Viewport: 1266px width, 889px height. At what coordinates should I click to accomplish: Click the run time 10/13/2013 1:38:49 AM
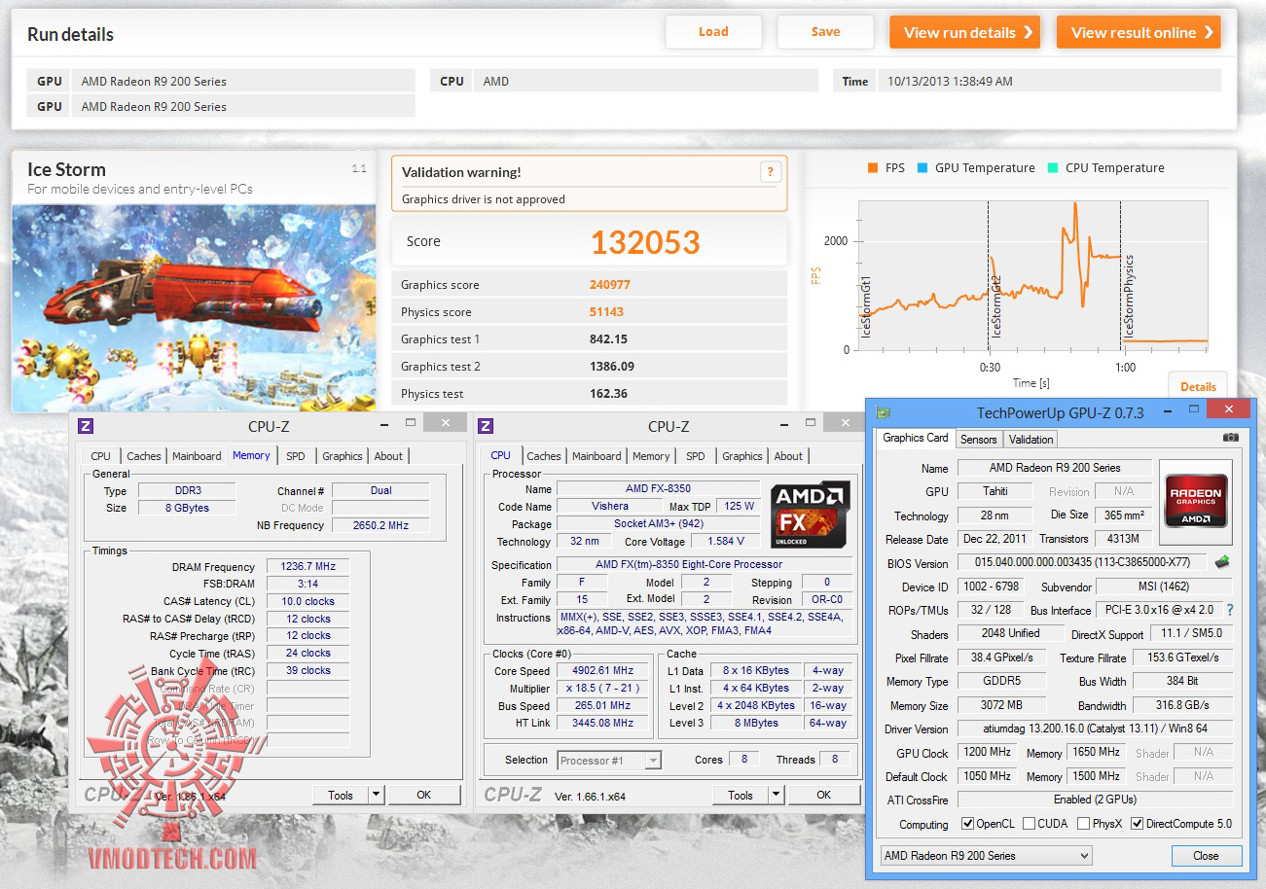[x=950, y=82]
